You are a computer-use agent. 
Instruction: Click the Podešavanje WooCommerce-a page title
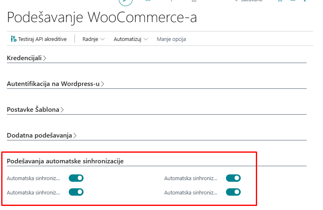(x=102, y=18)
